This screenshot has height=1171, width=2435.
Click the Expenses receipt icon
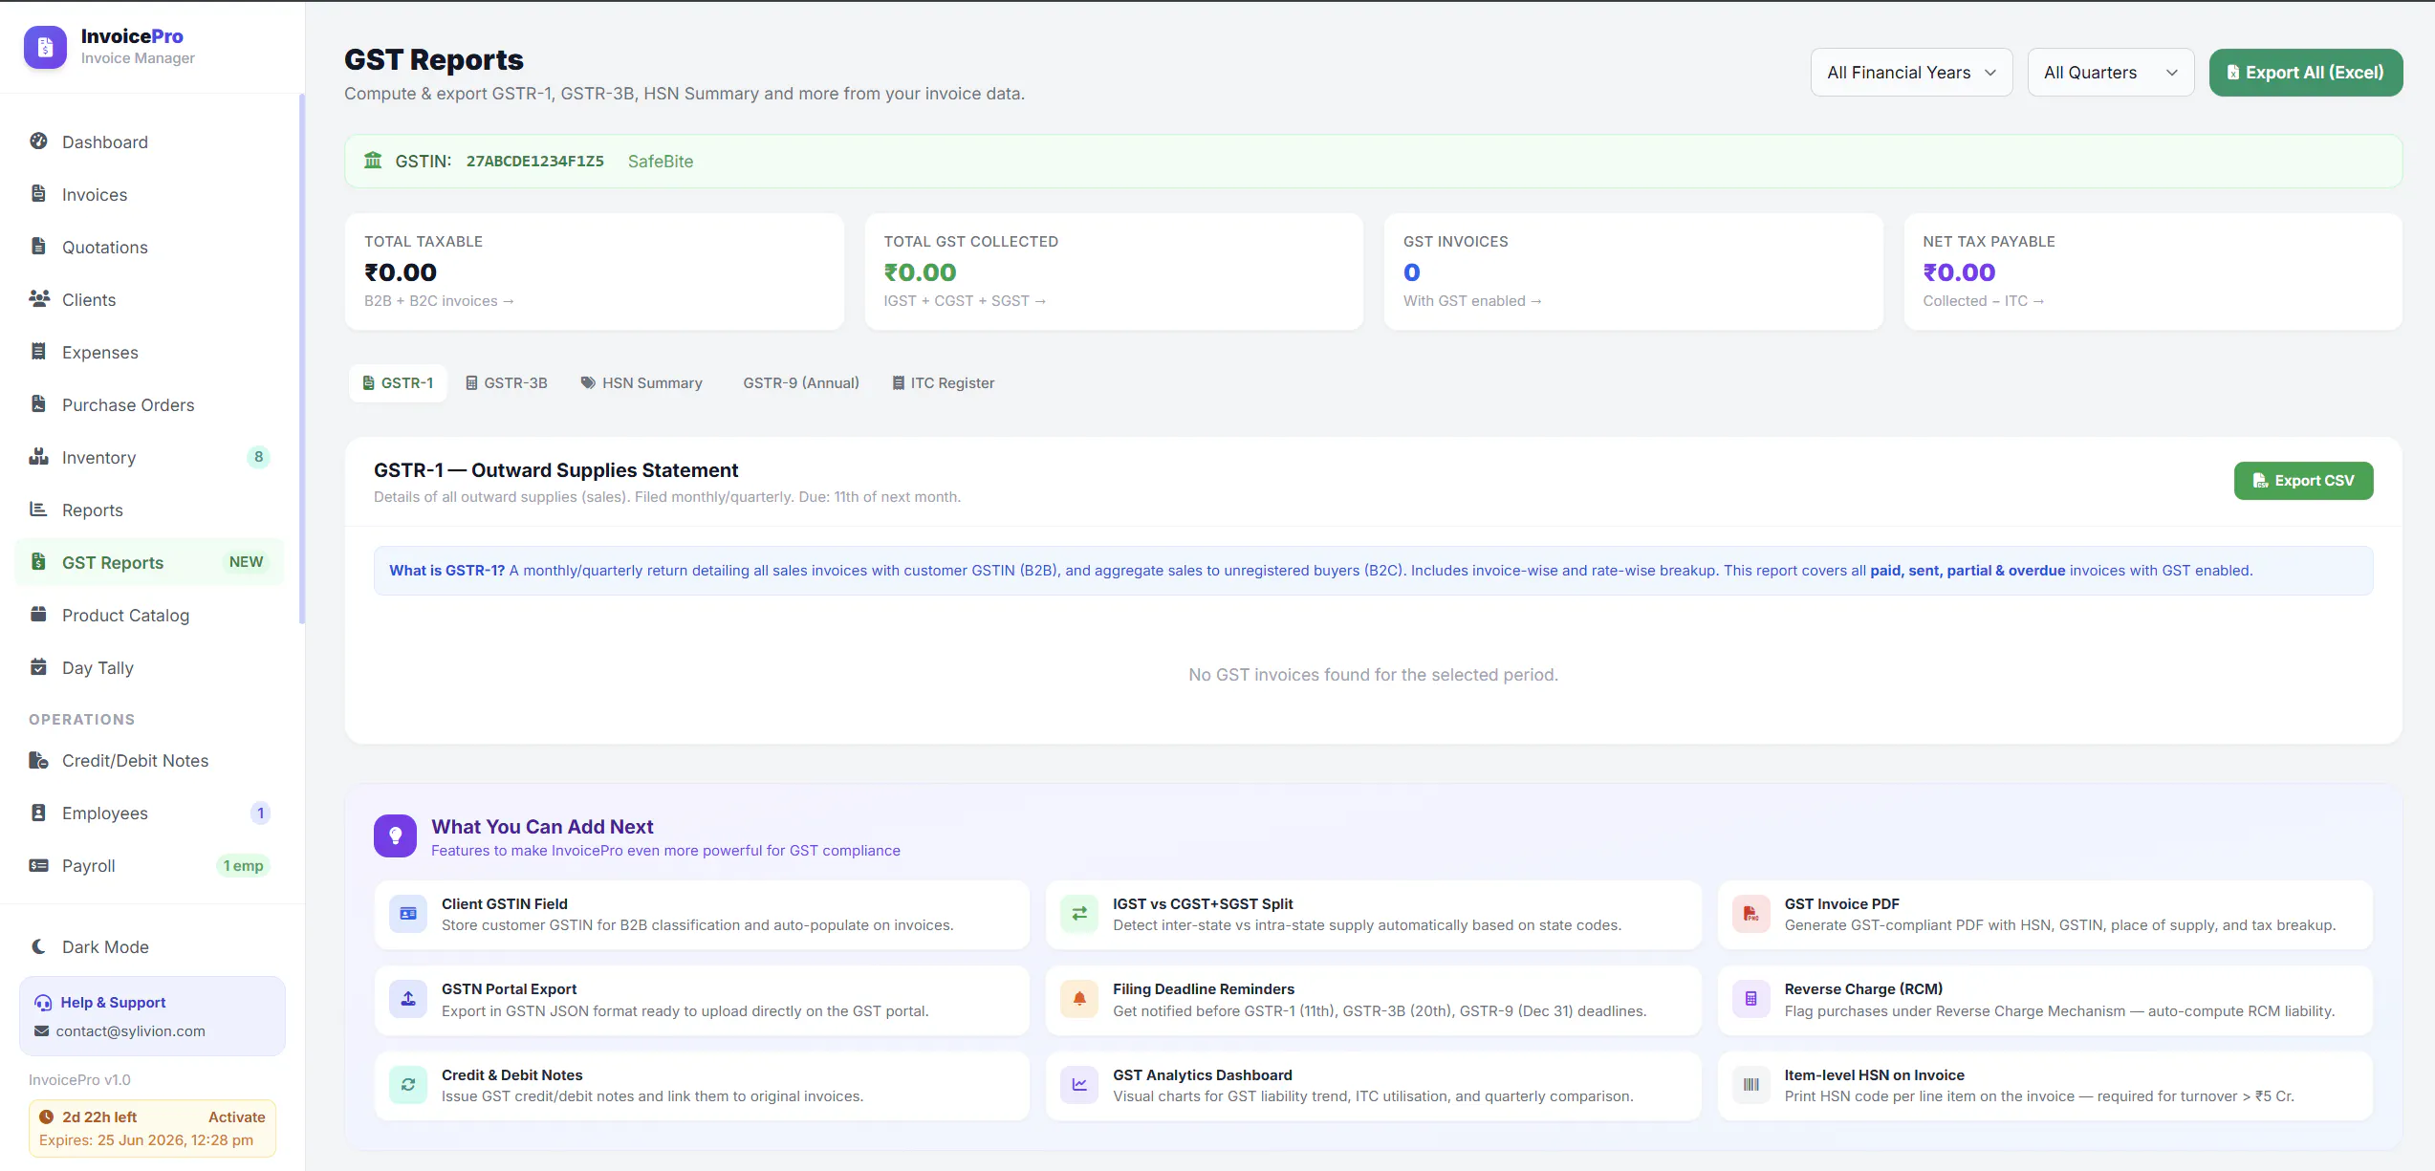(x=38, y=352)
